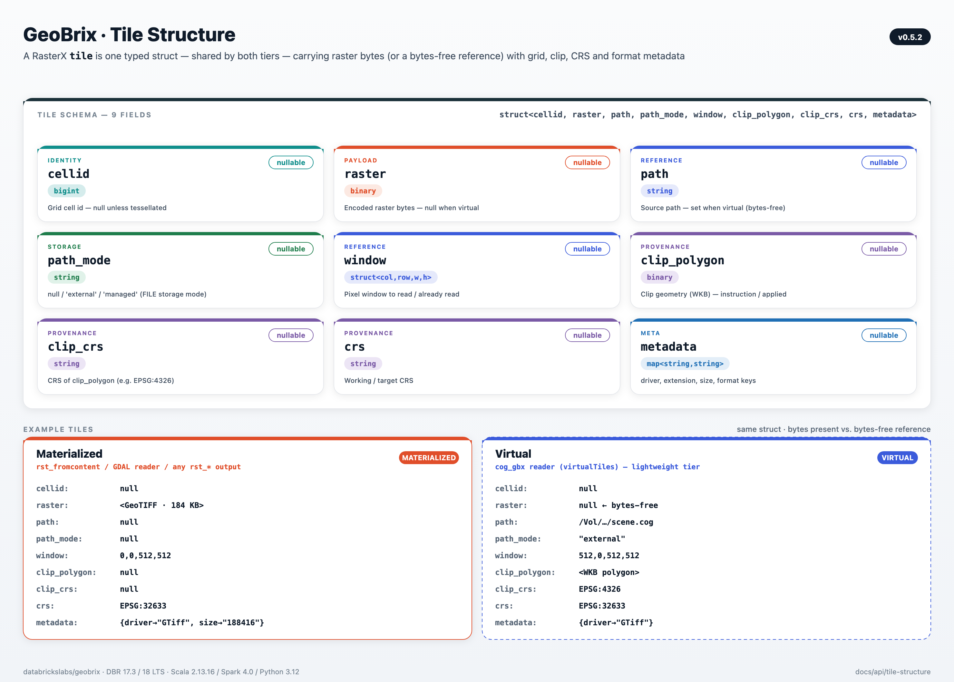Viewport: 954px width, 682px height.
Task: Click the docs/api/tile-structure footer text
Action: click(893, 671)
